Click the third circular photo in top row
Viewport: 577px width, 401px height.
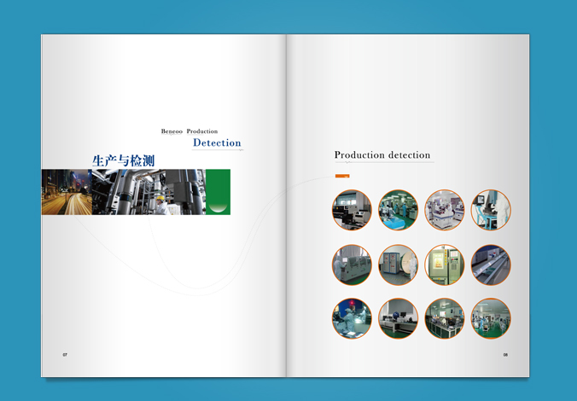point(445,210)
